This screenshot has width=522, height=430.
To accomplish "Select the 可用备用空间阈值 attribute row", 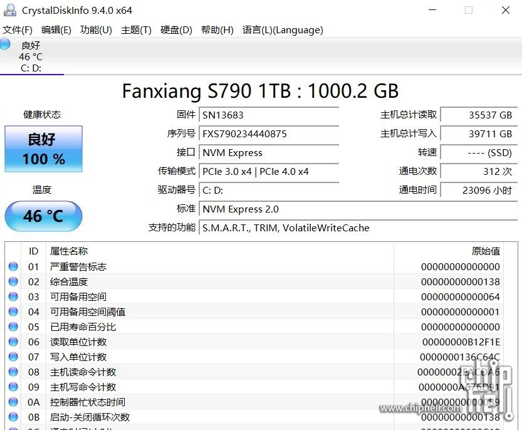I will [254, 312].
